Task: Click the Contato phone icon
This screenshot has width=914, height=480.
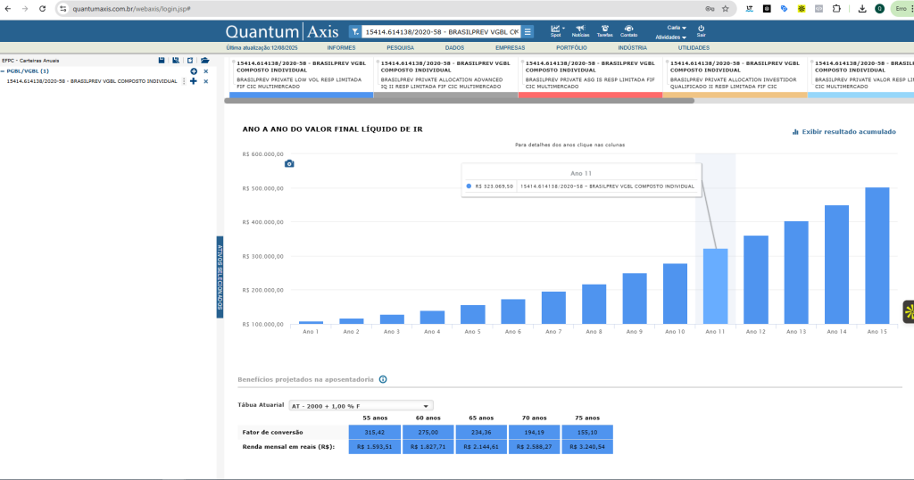Action: pyautogui.click(x=628, y=29)
